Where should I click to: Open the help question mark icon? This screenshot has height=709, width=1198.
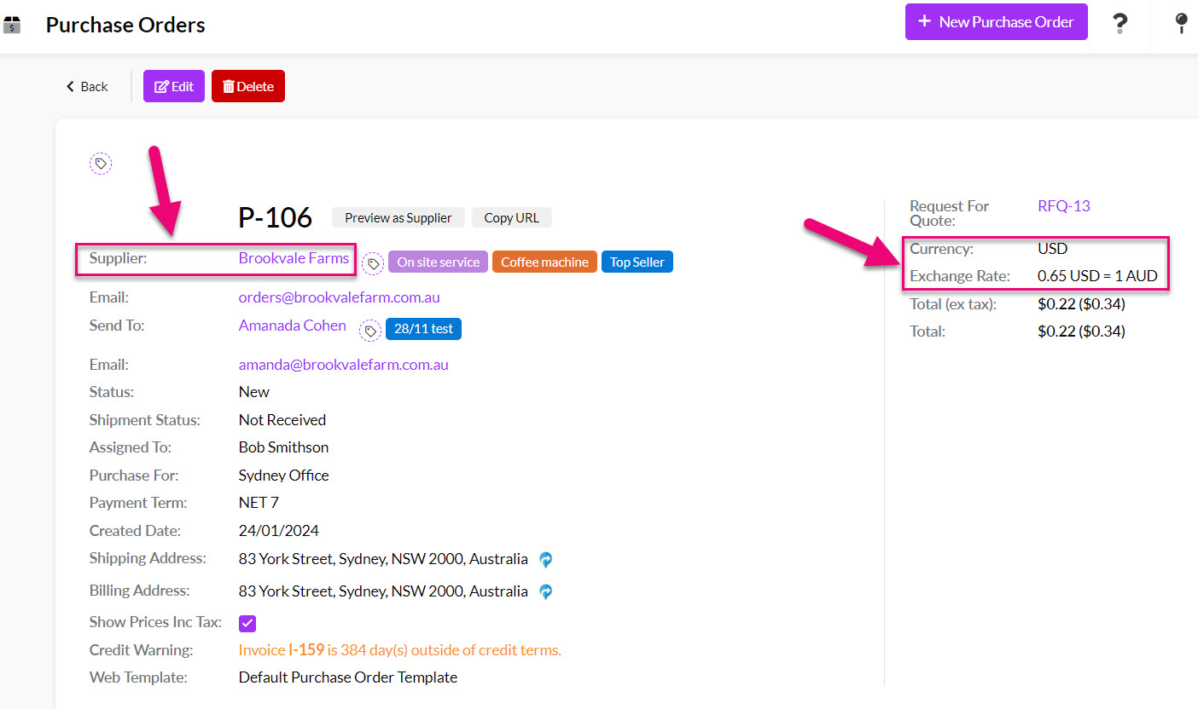(1120, 24)
